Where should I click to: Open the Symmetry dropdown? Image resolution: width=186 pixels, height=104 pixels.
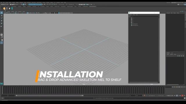click(71, 5)
